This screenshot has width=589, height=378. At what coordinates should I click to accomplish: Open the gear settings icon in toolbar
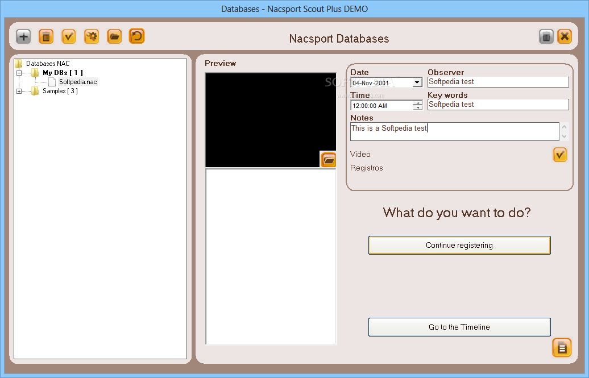[x=92, y=36]
